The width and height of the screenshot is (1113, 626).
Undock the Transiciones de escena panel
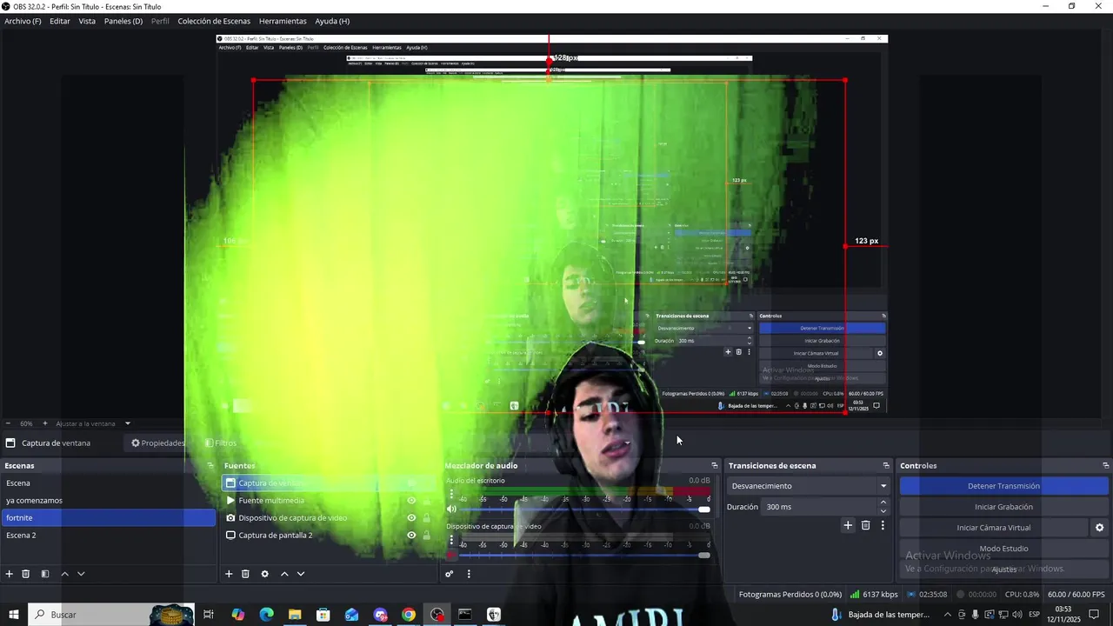(886, 466)
